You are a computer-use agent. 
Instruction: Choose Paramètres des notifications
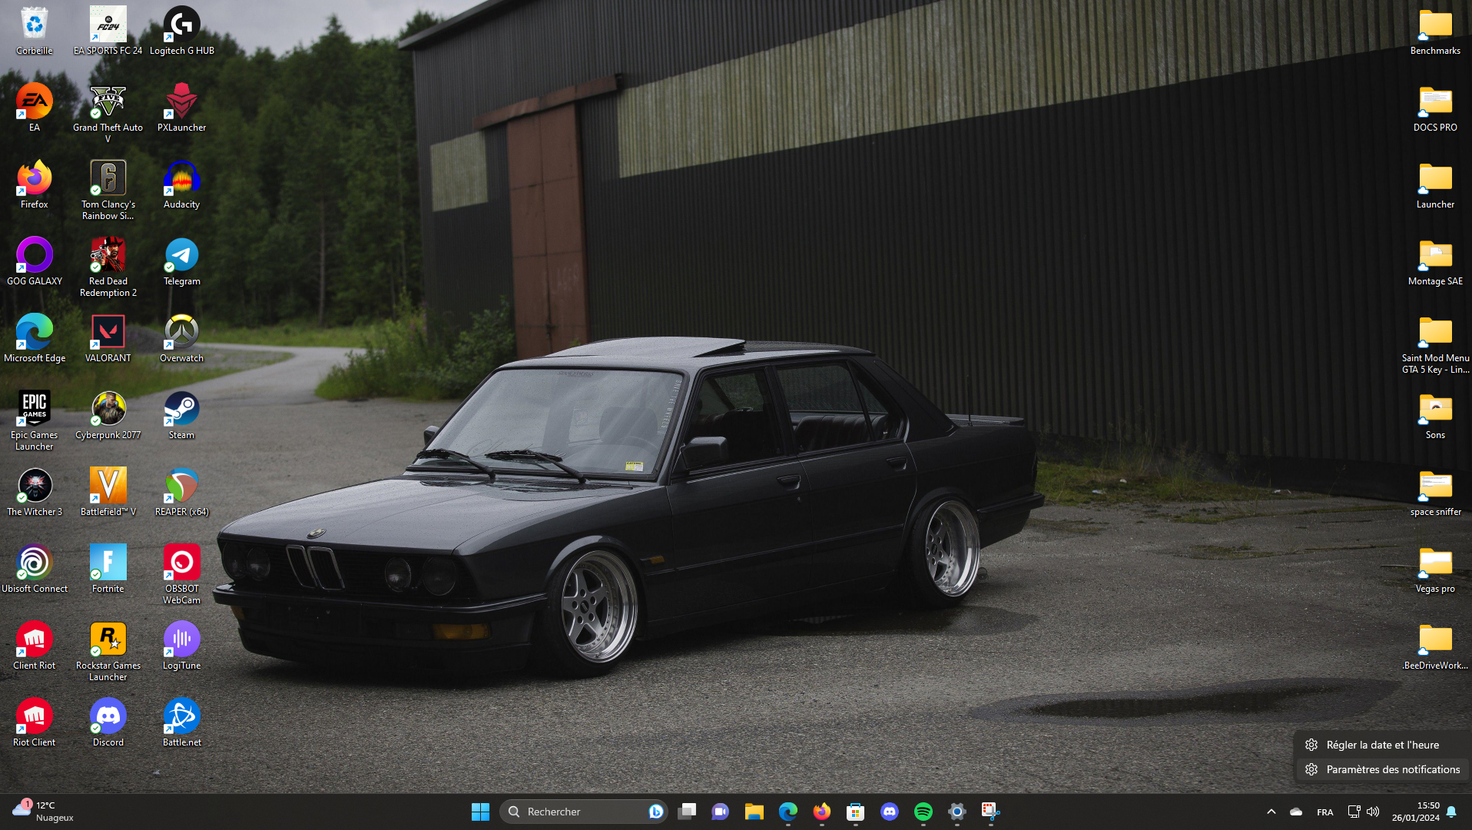tap(1382, 769)
